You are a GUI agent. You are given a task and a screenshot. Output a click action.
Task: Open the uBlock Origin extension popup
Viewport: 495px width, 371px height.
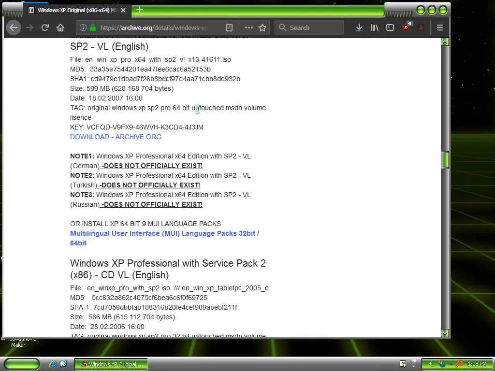[x=406, y=27]
